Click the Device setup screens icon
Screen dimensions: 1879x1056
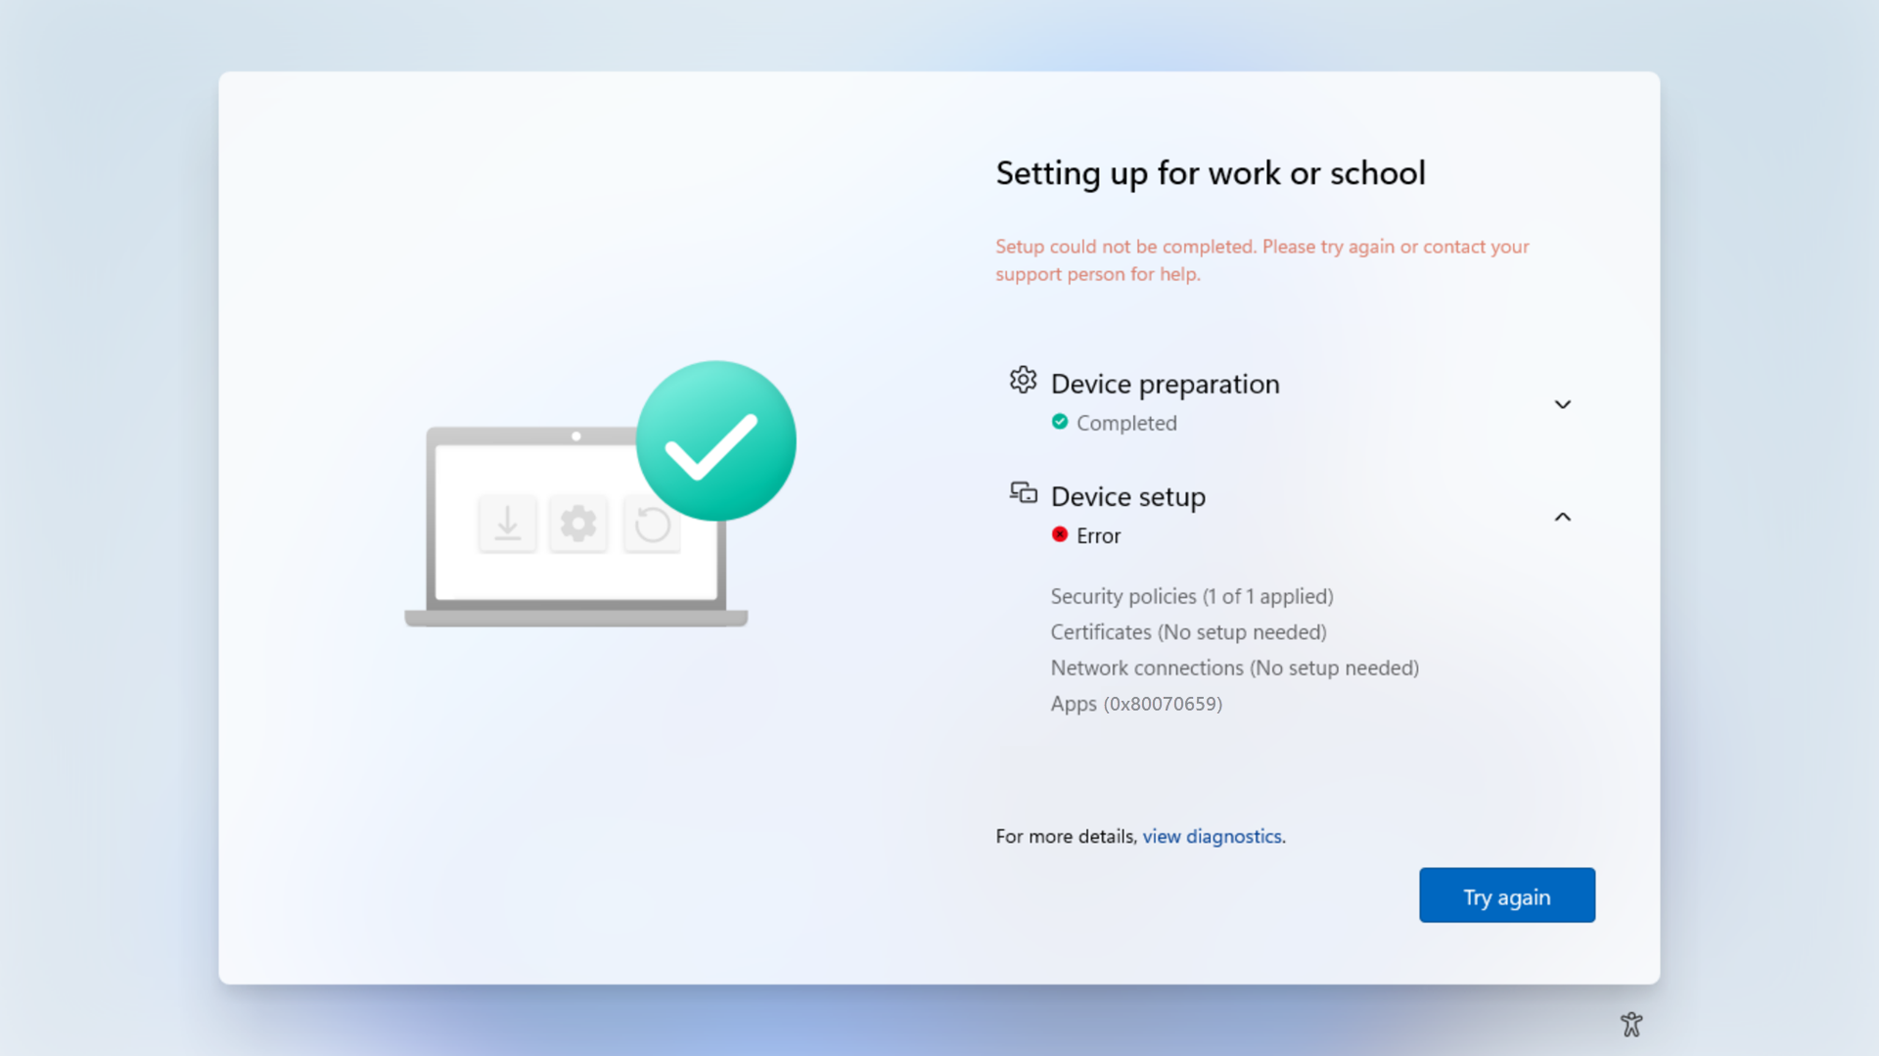[x=1023, y=492]
